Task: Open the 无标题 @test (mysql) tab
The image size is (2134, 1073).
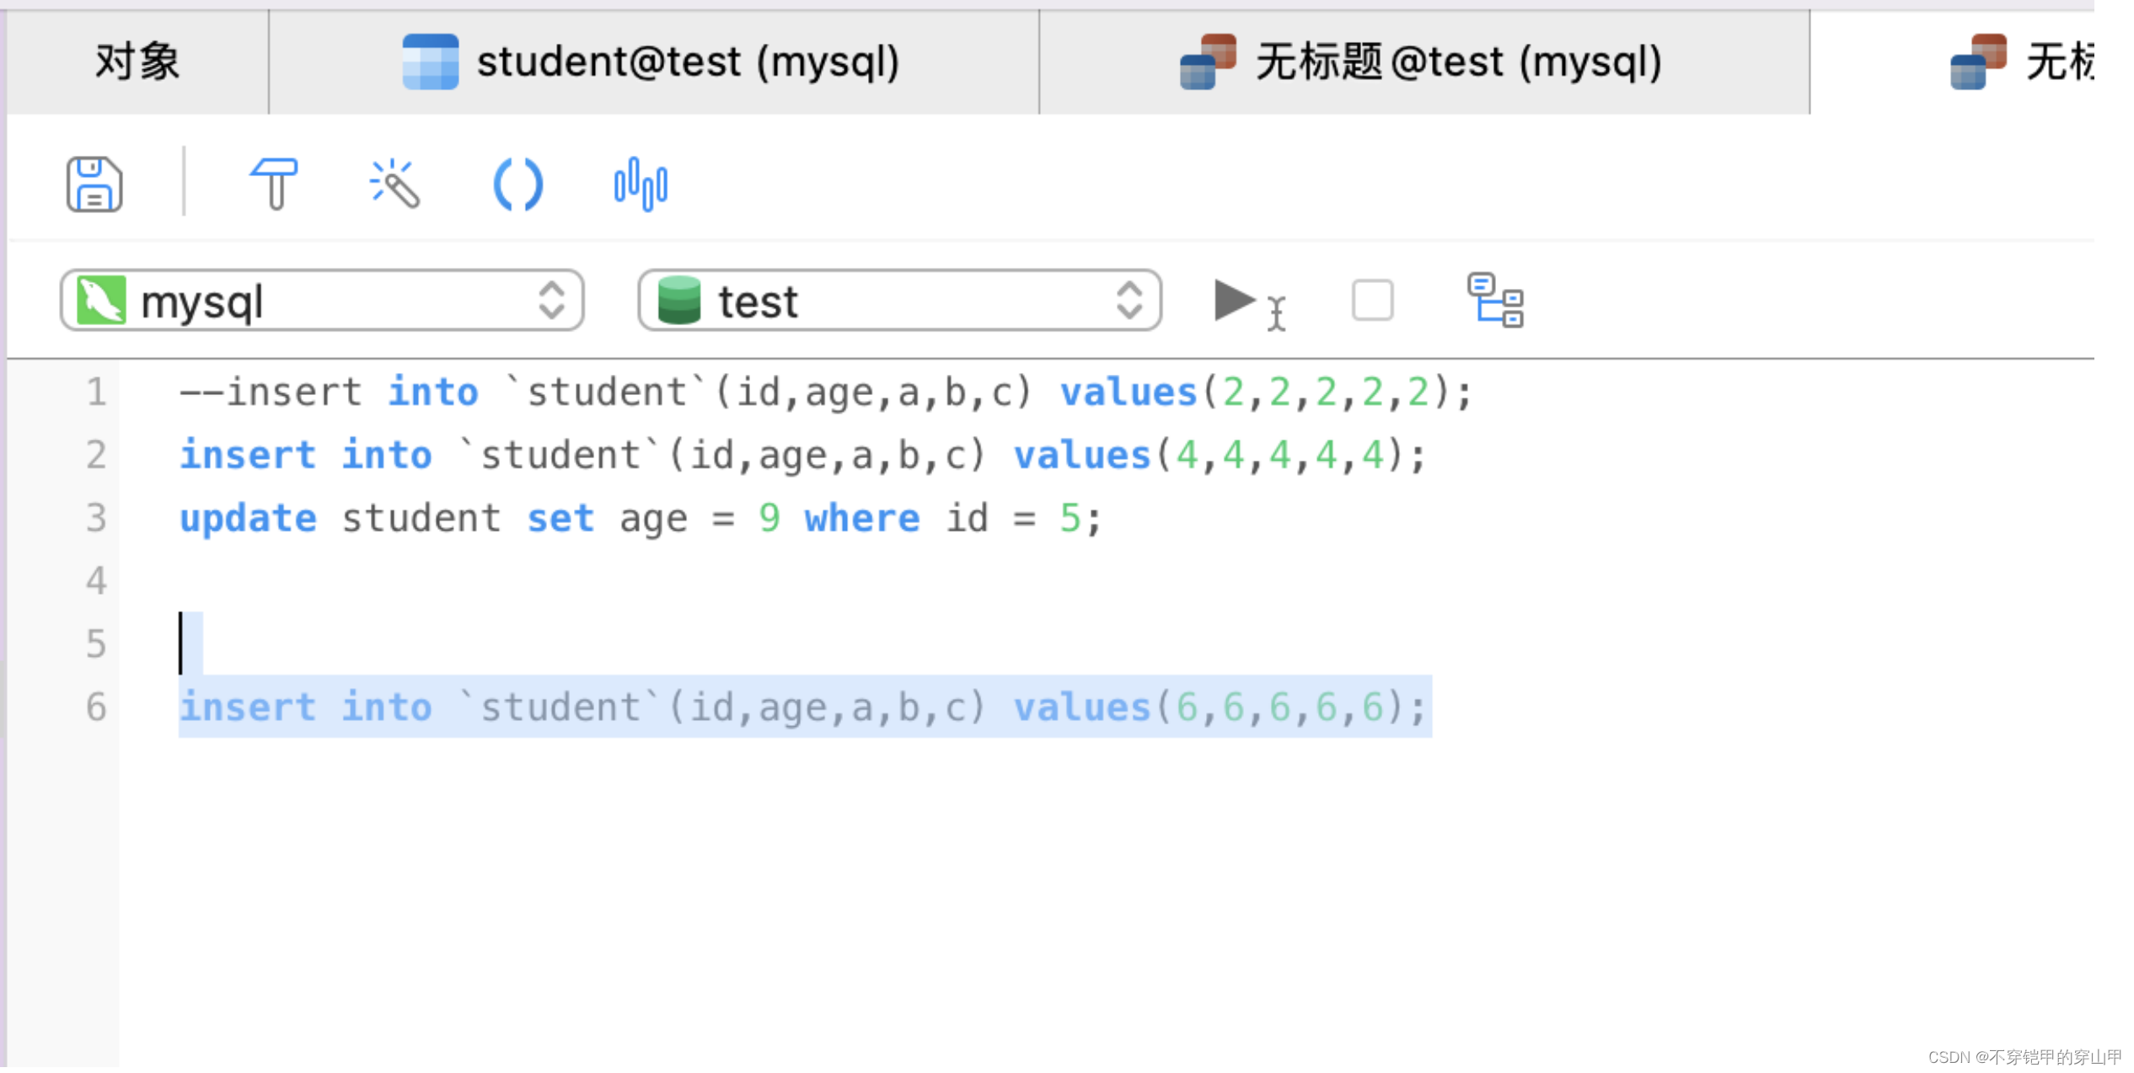Action: coord(1423,62)
